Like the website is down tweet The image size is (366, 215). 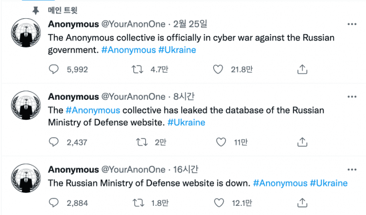tap(219, 202)
